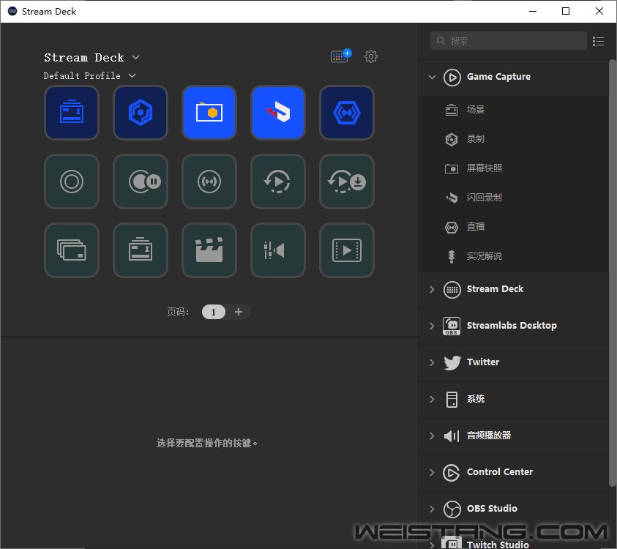Viewport: 617px width, 549px height.
Task: Maximize the Stream Deck window
Action: (x=566, y=11)
